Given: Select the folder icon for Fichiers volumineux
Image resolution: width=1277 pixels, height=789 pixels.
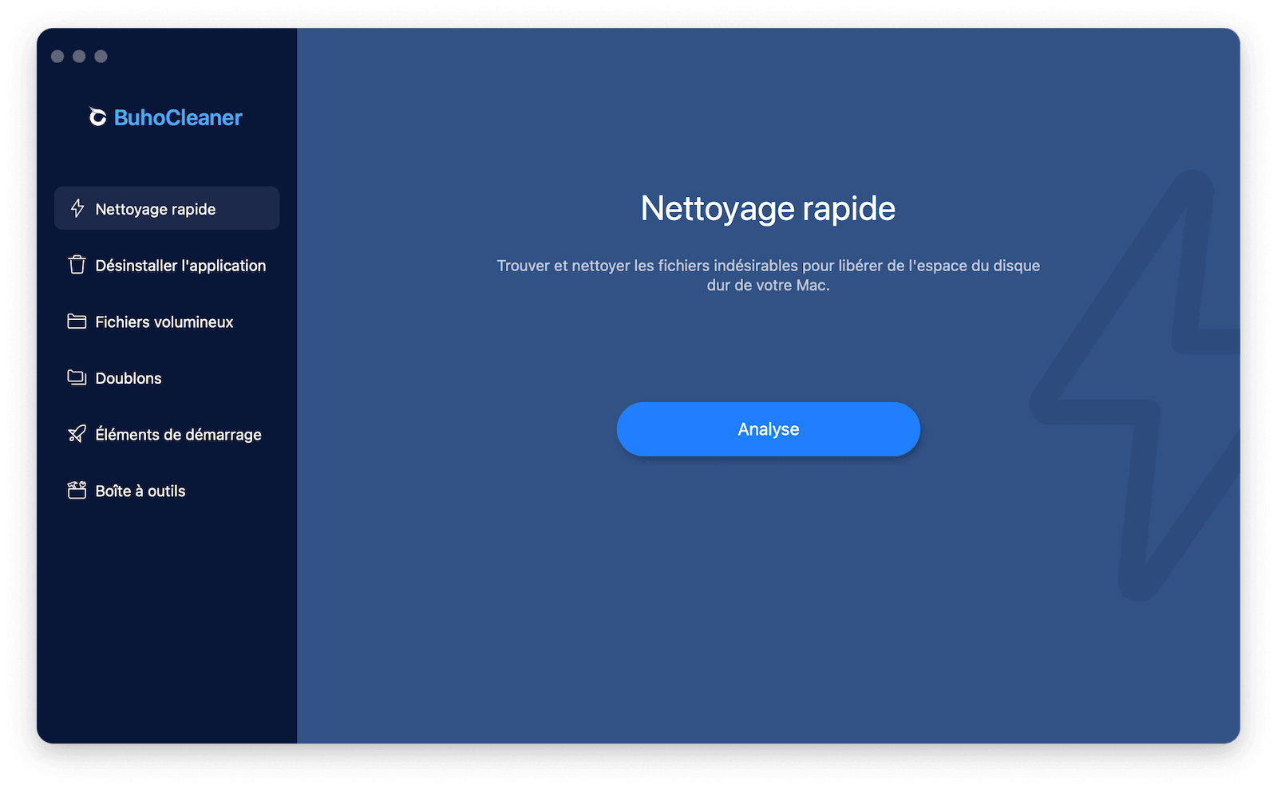Looking at the screenshot, I should pos(77,322).
